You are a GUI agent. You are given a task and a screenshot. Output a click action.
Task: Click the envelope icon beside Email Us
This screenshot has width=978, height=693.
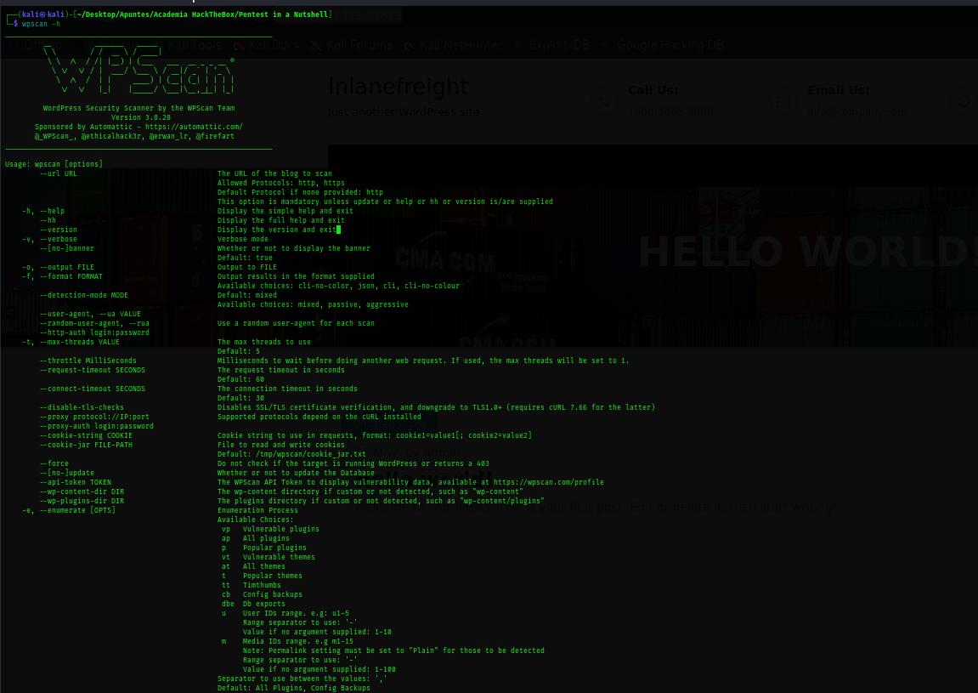783,101
